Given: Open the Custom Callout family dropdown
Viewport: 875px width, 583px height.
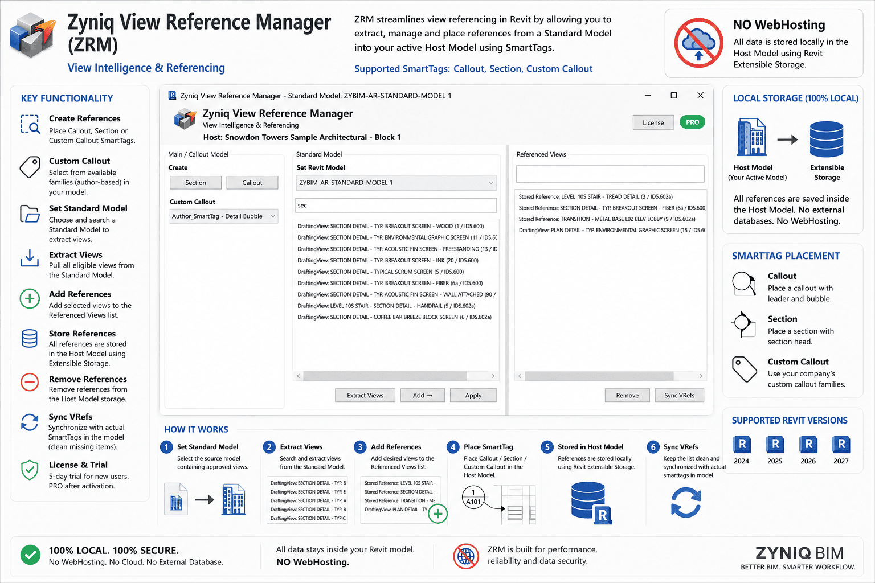Looking at the screenshot, I should coord(224,216).
